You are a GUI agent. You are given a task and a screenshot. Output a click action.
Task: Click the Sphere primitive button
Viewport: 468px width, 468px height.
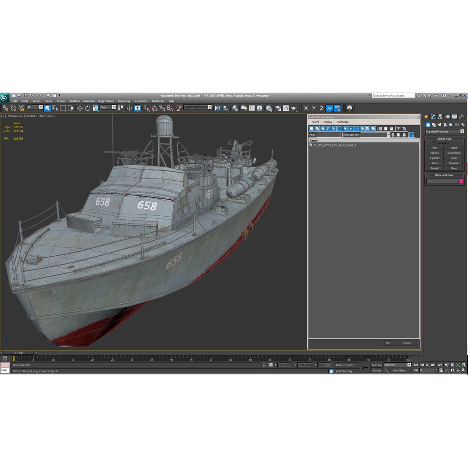click(x=435, y=153)
